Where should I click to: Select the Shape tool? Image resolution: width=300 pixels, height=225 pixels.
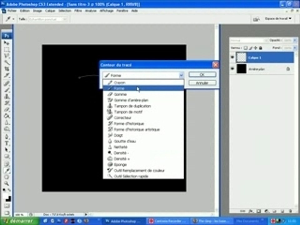tap(7, 156)
